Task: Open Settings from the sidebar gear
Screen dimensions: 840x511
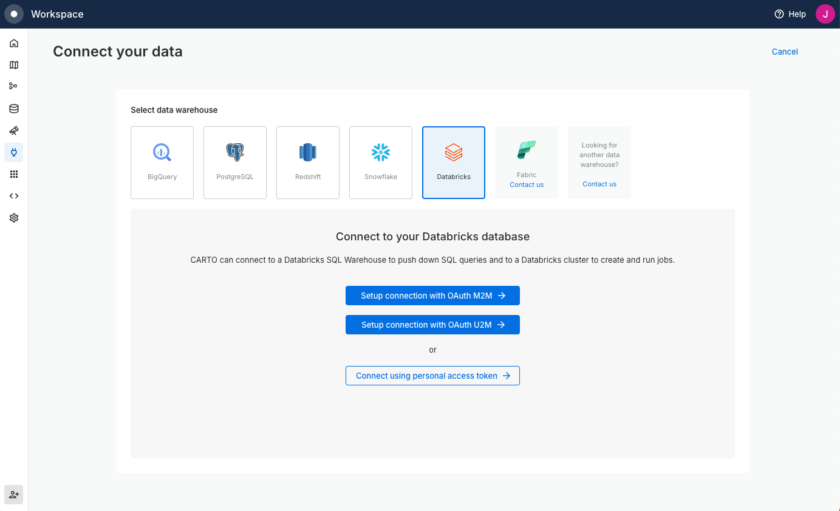Action: (13, 217)
